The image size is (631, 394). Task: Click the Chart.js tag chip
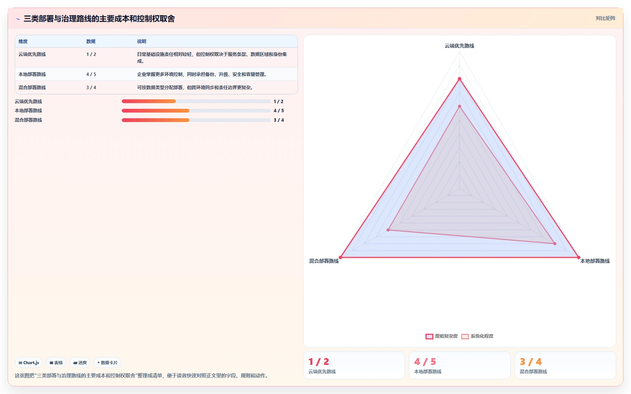29,363
